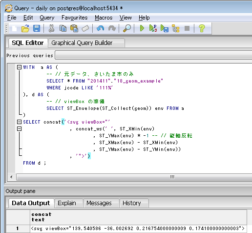Screen dimensions: 252x233
Task: Click the New file icon
Action: pyautogui.click(x=14, y=28)
